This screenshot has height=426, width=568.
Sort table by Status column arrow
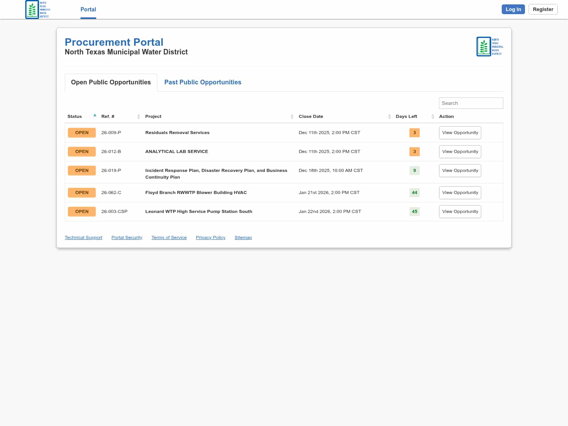pos(95,116)
